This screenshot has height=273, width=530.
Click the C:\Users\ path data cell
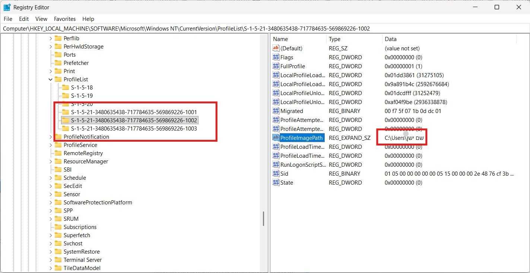404,138
